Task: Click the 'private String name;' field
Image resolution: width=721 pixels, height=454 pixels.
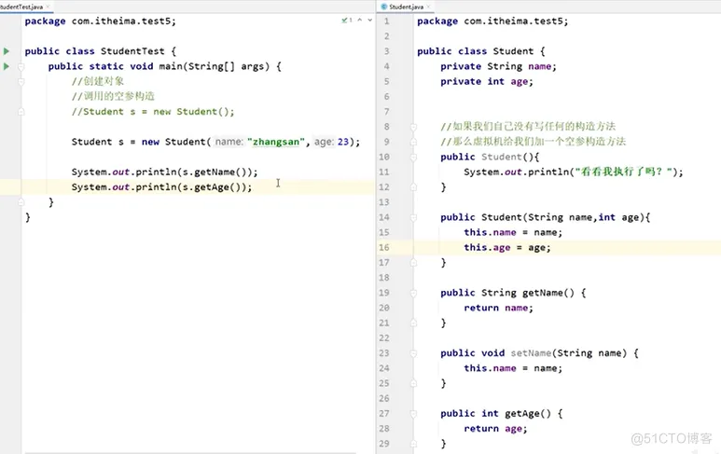Action: pos(498,66)
